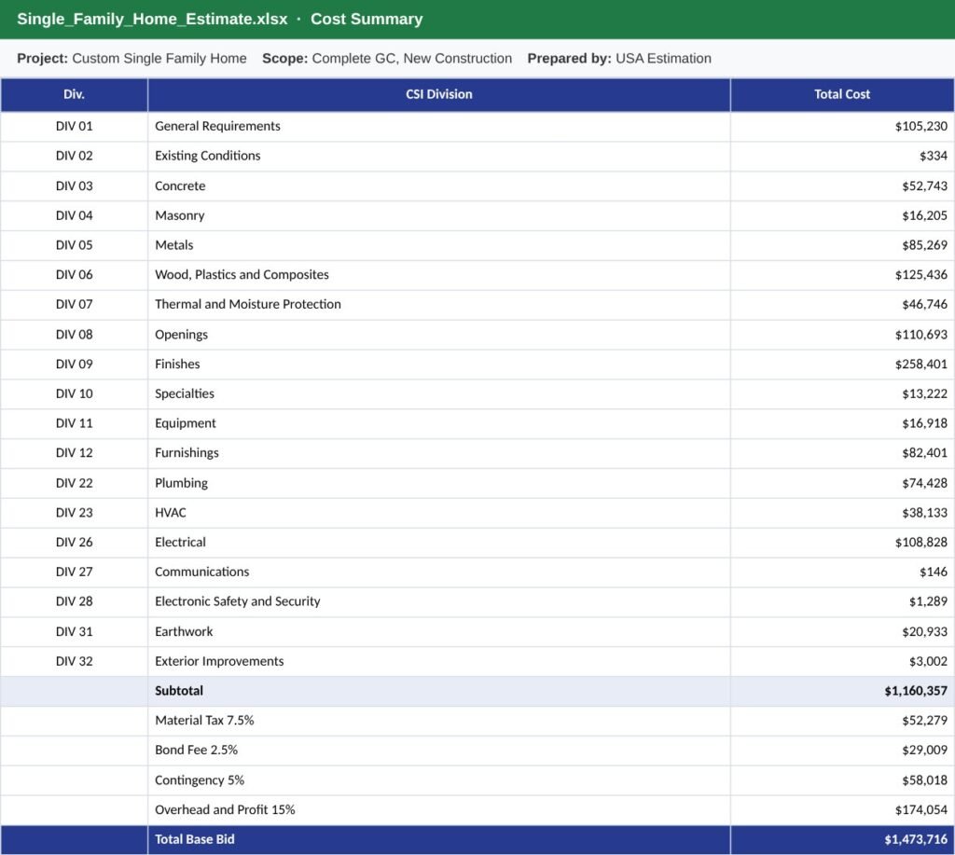Viewport: 955px width, 855px height.
Task: Select the $125,436 cost cell
Action: pyautogui.click(x=842, y=275)
